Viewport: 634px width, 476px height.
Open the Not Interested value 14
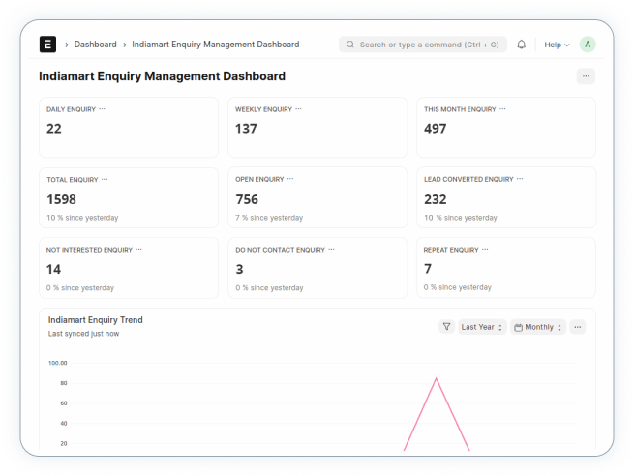(x=53, y=269)
